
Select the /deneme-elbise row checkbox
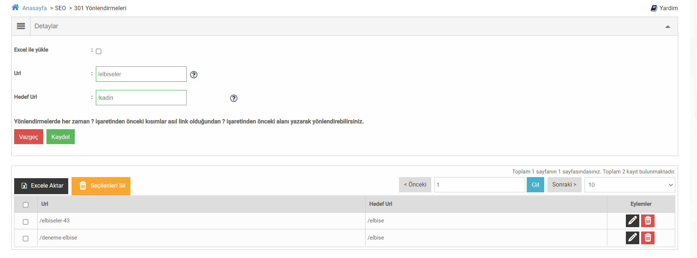click(26, 238)
